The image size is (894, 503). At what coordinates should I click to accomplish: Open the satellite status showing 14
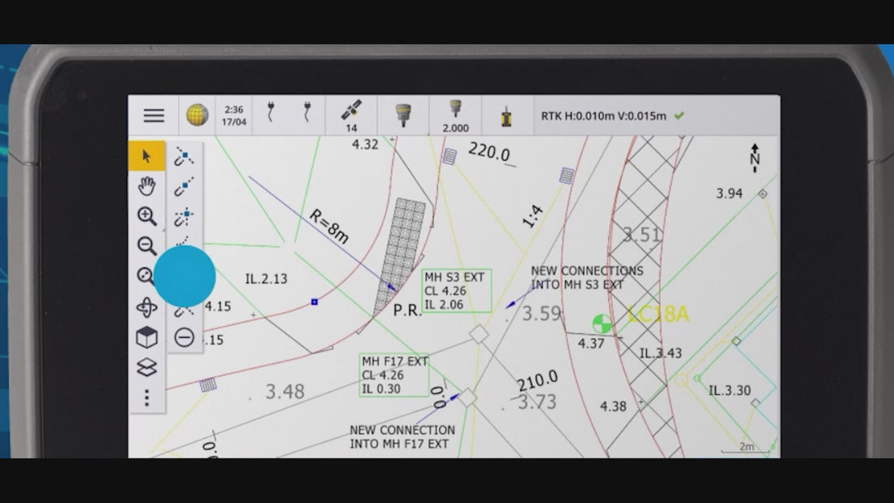point(351,115)
